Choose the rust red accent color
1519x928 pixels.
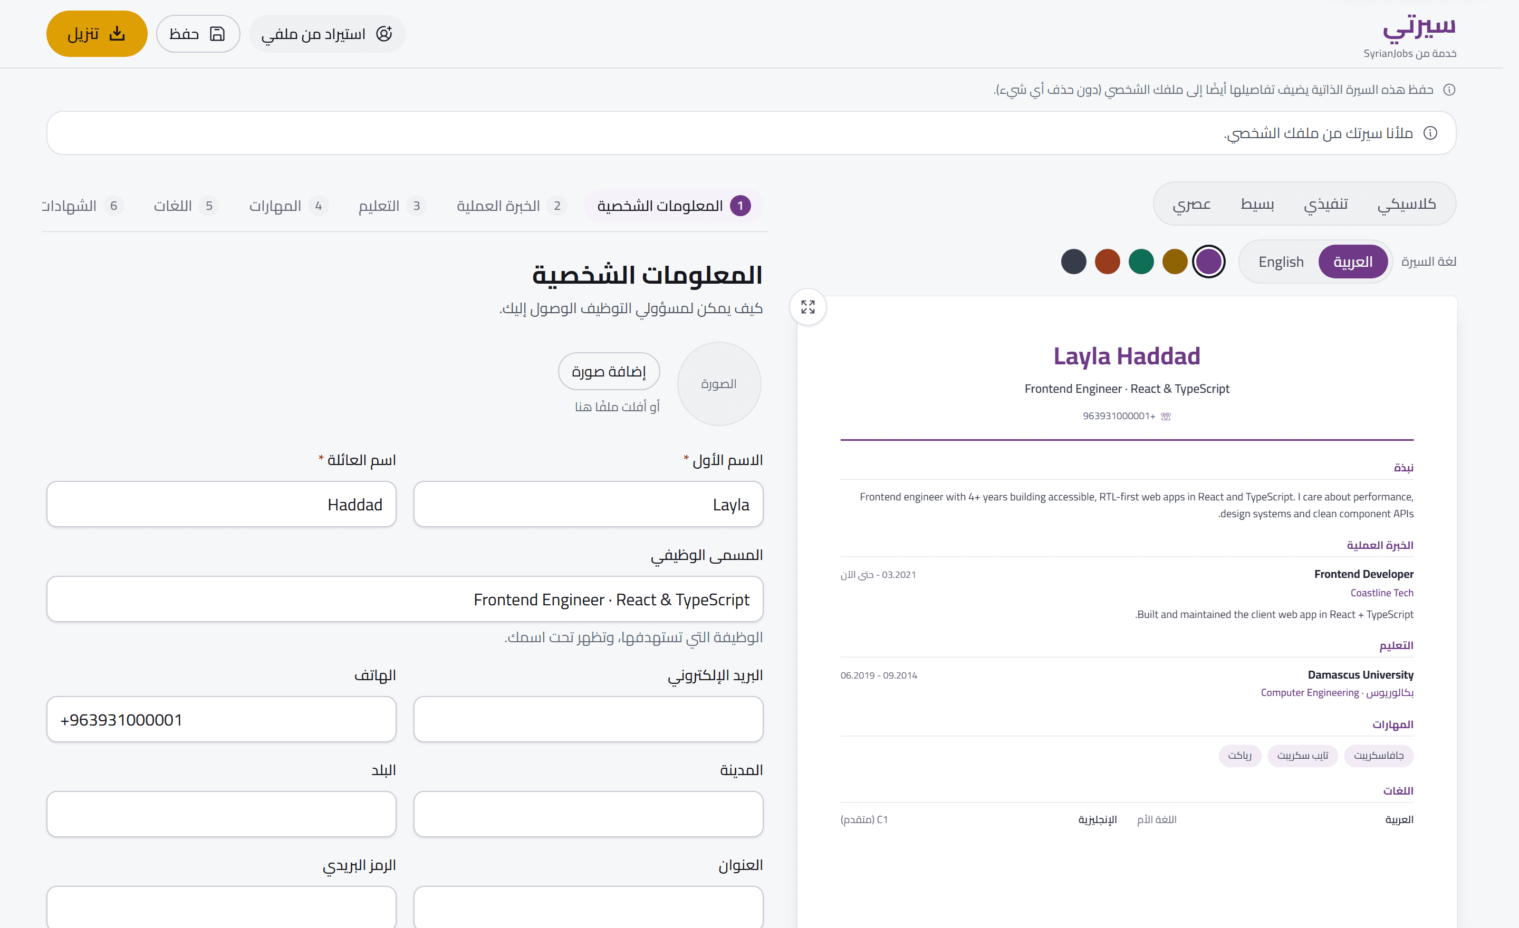click(1107, 262)
